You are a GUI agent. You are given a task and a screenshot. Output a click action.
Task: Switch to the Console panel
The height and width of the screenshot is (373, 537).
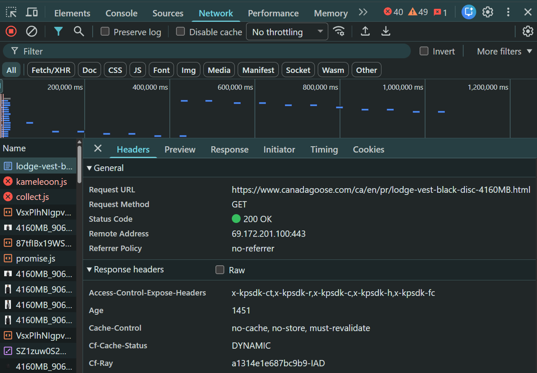[x=121, y=13]
